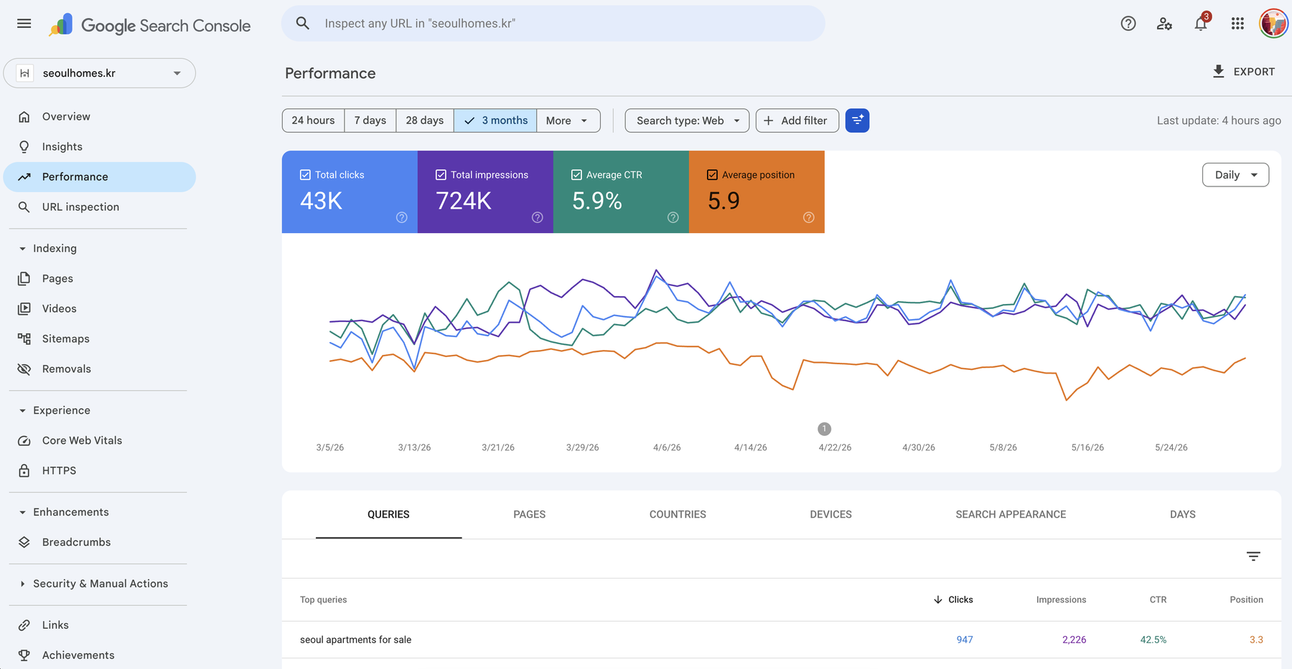Open the main hamburger menu
Viewport: 1292px width, 669px height.
coord(24,24)
